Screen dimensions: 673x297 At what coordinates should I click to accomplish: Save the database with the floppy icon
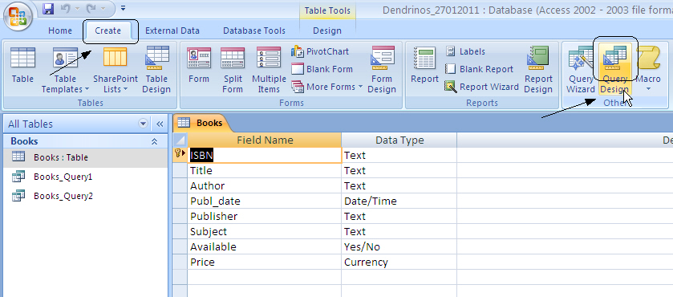[x=48, y=8]
